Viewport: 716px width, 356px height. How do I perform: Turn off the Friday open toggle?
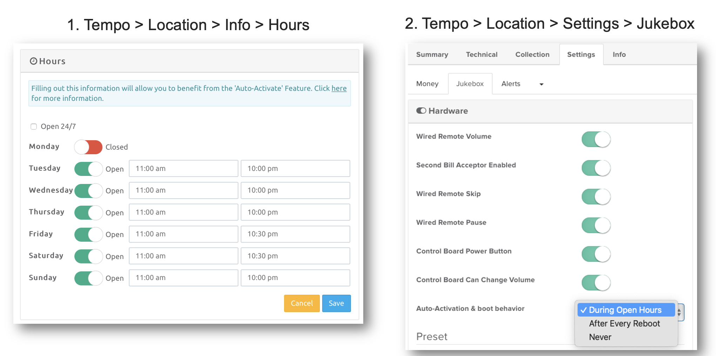tap(88, 234)
